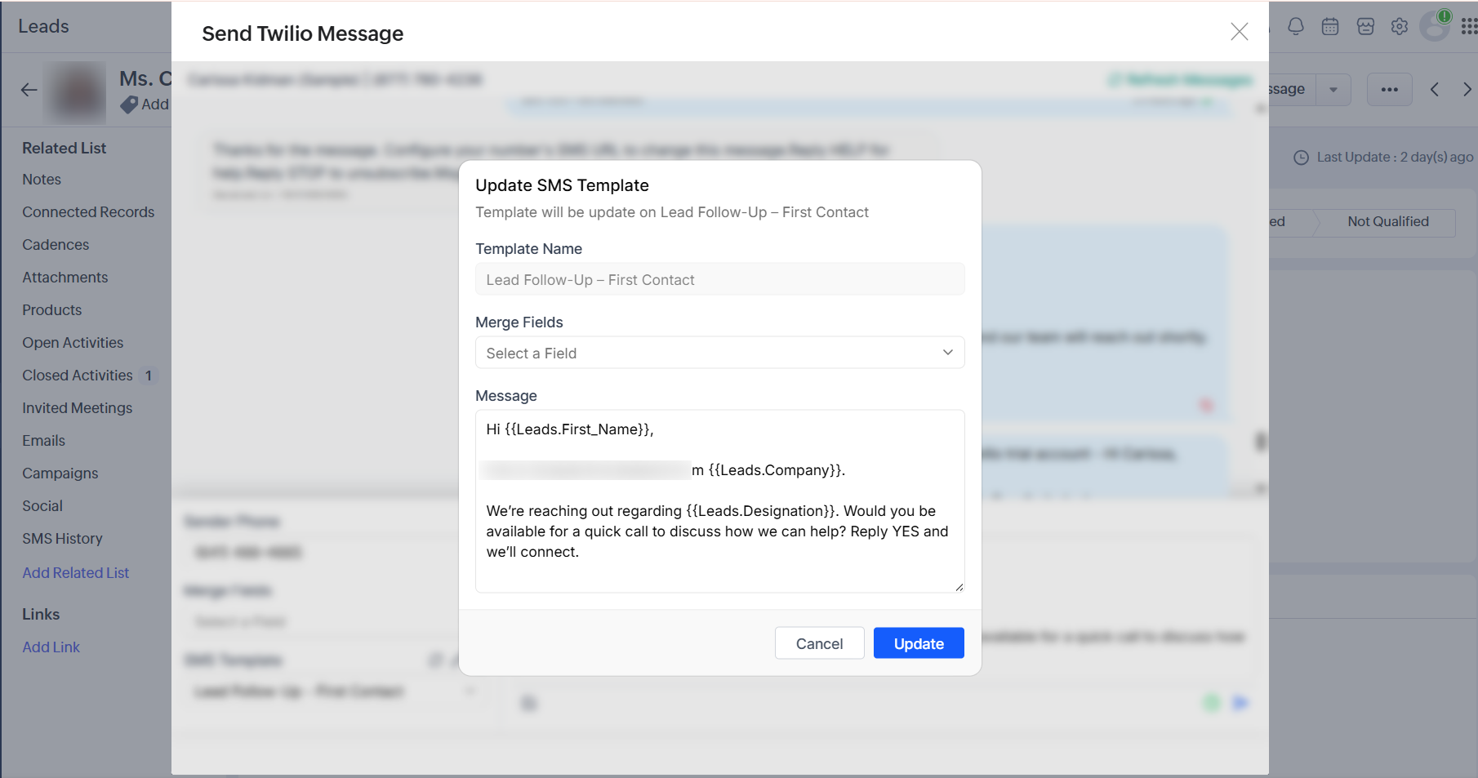Viewport: 1478px width, 778px height.
Task: Go back with the left arrow icon
Action: coord(29,90)
